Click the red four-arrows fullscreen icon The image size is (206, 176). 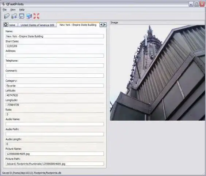point(37,16)
